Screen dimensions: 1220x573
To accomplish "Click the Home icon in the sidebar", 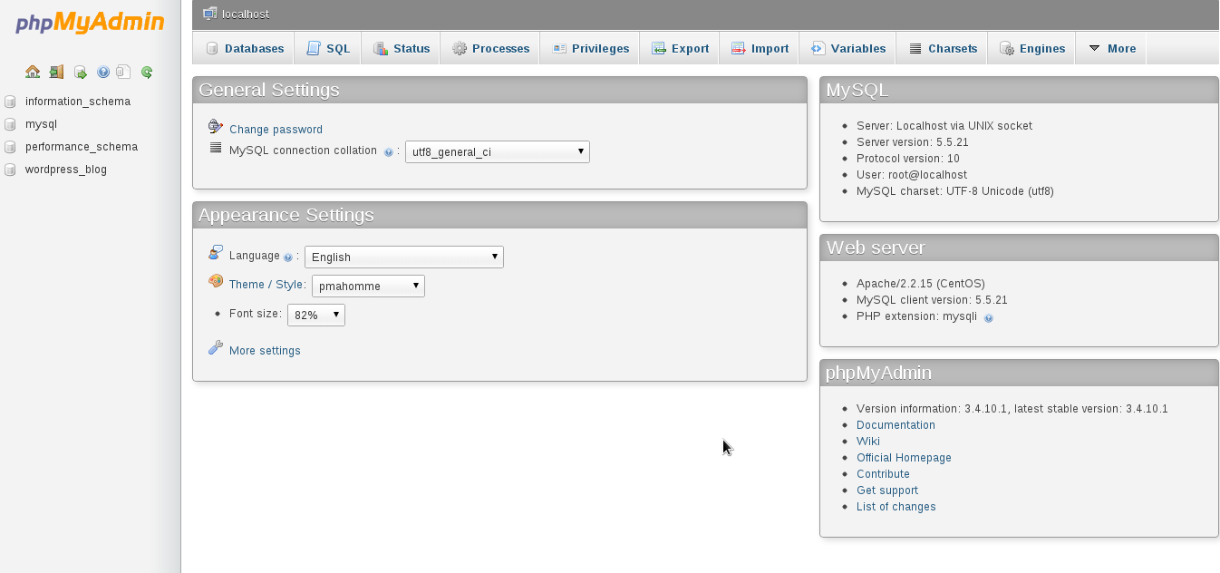I will (33, 72).
